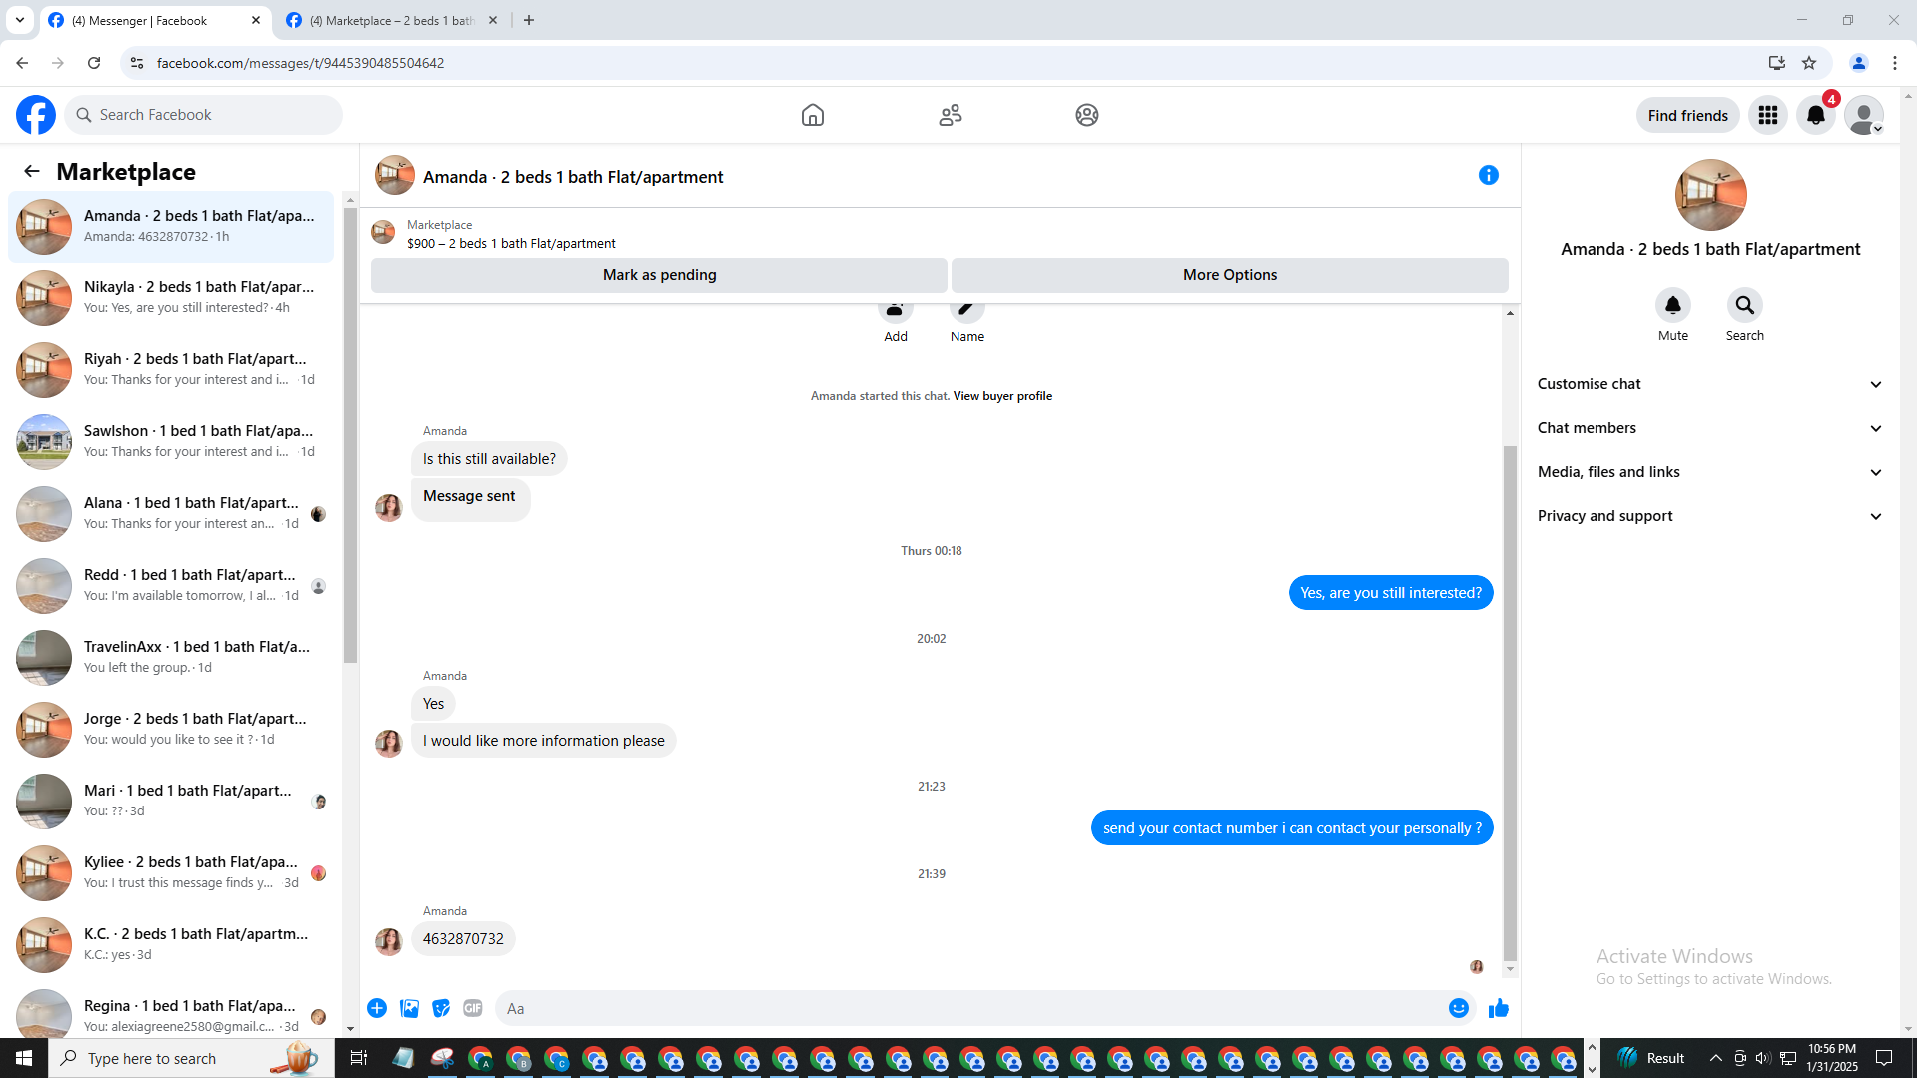Open the chat with Kyliee

coord(171,873)
